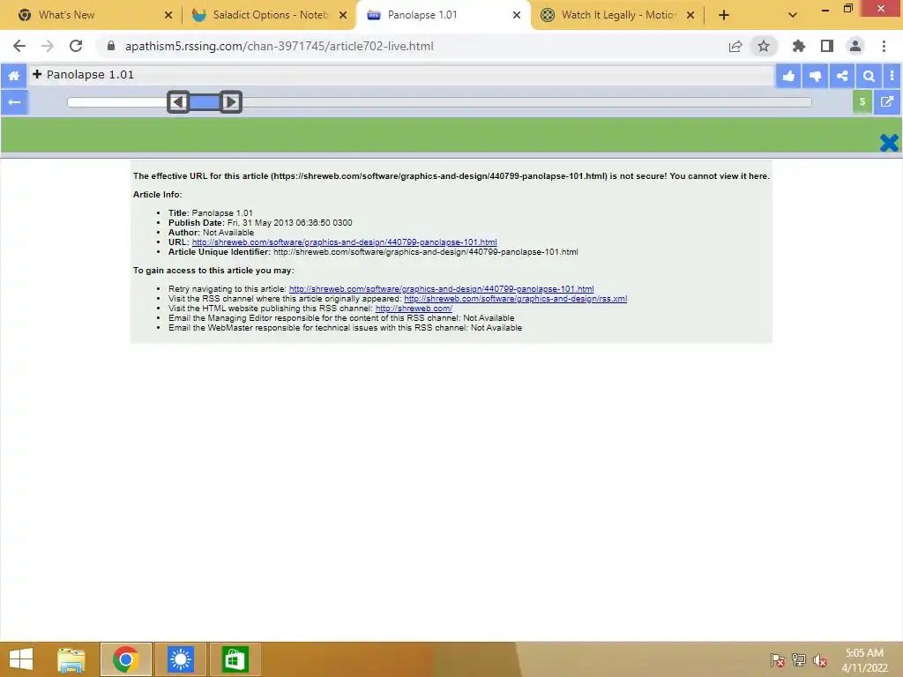Viewport: 903px width, 677px height.
Task: Open the Store from taskbar
Action: 235,659
